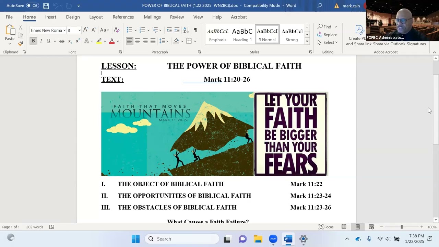Clear all formatting icon
This screenshot has width=439, height=247.
pyautogui.click(x=117, y=30)
